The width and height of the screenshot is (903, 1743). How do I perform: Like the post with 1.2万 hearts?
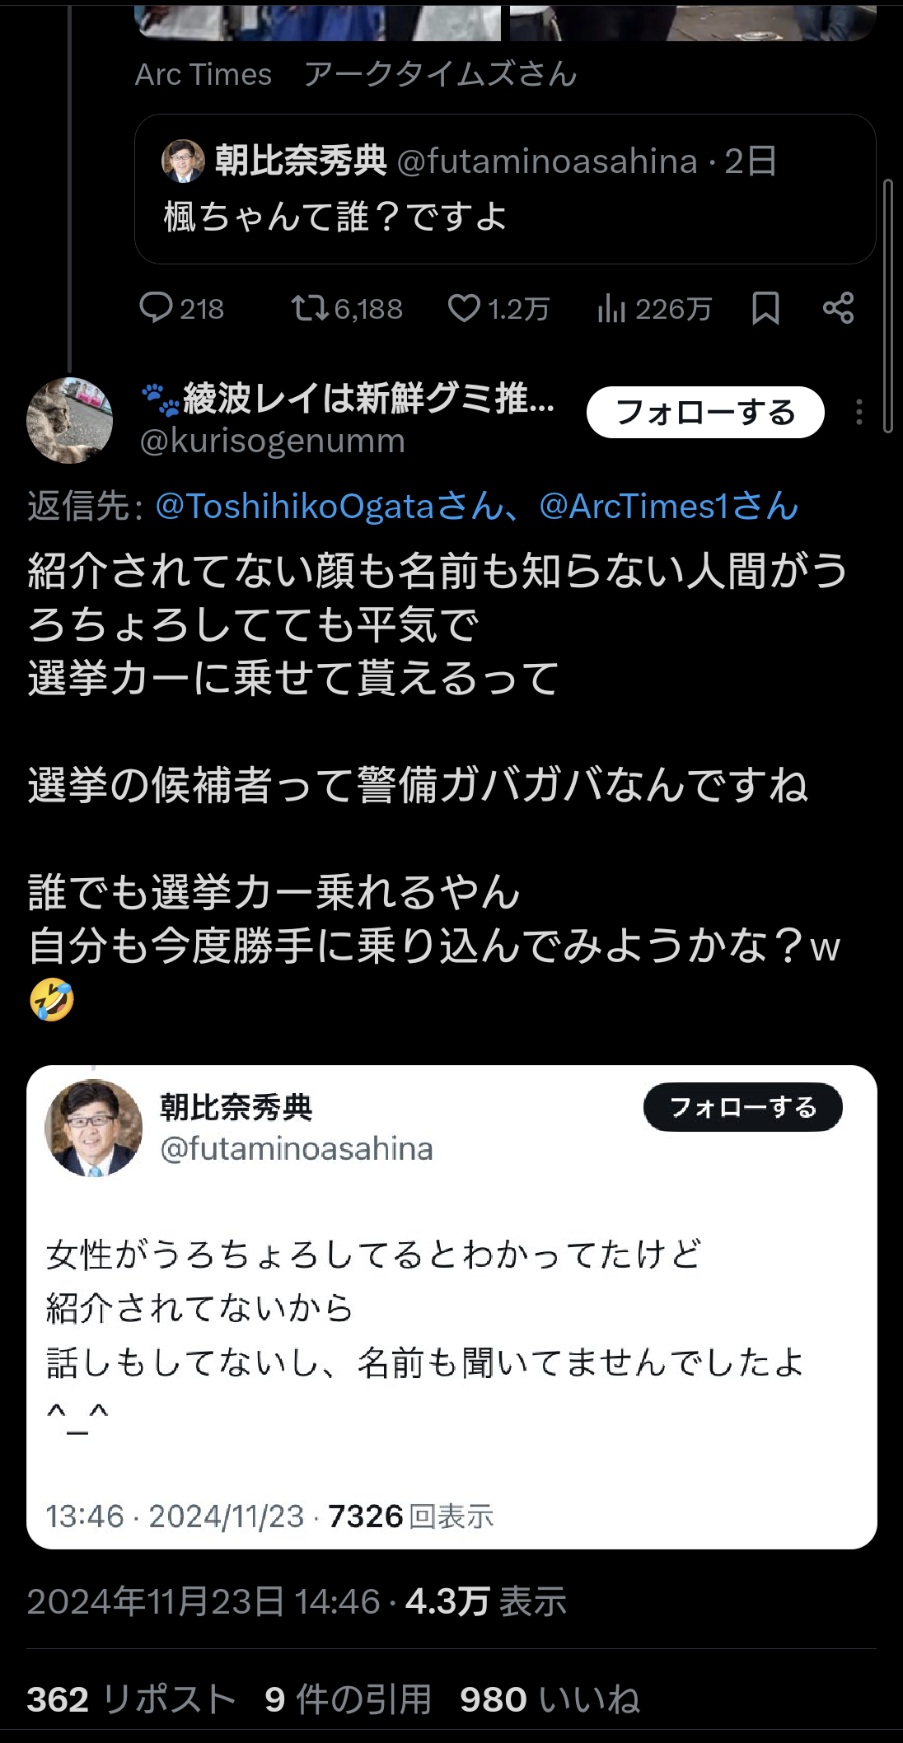(x=464, y=308)
